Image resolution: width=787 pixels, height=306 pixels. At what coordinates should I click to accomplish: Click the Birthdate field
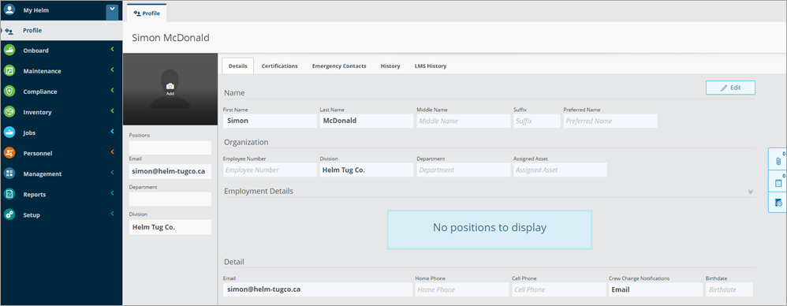pos(729,289)
